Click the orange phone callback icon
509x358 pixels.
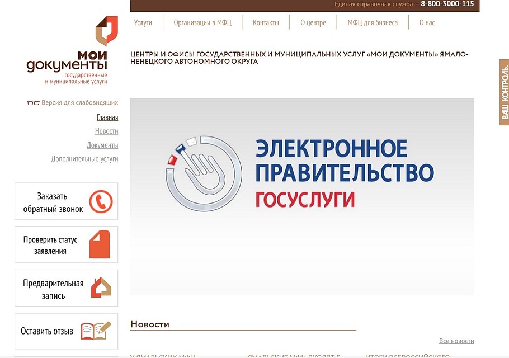pyautogui.click(x=101, y=201)
